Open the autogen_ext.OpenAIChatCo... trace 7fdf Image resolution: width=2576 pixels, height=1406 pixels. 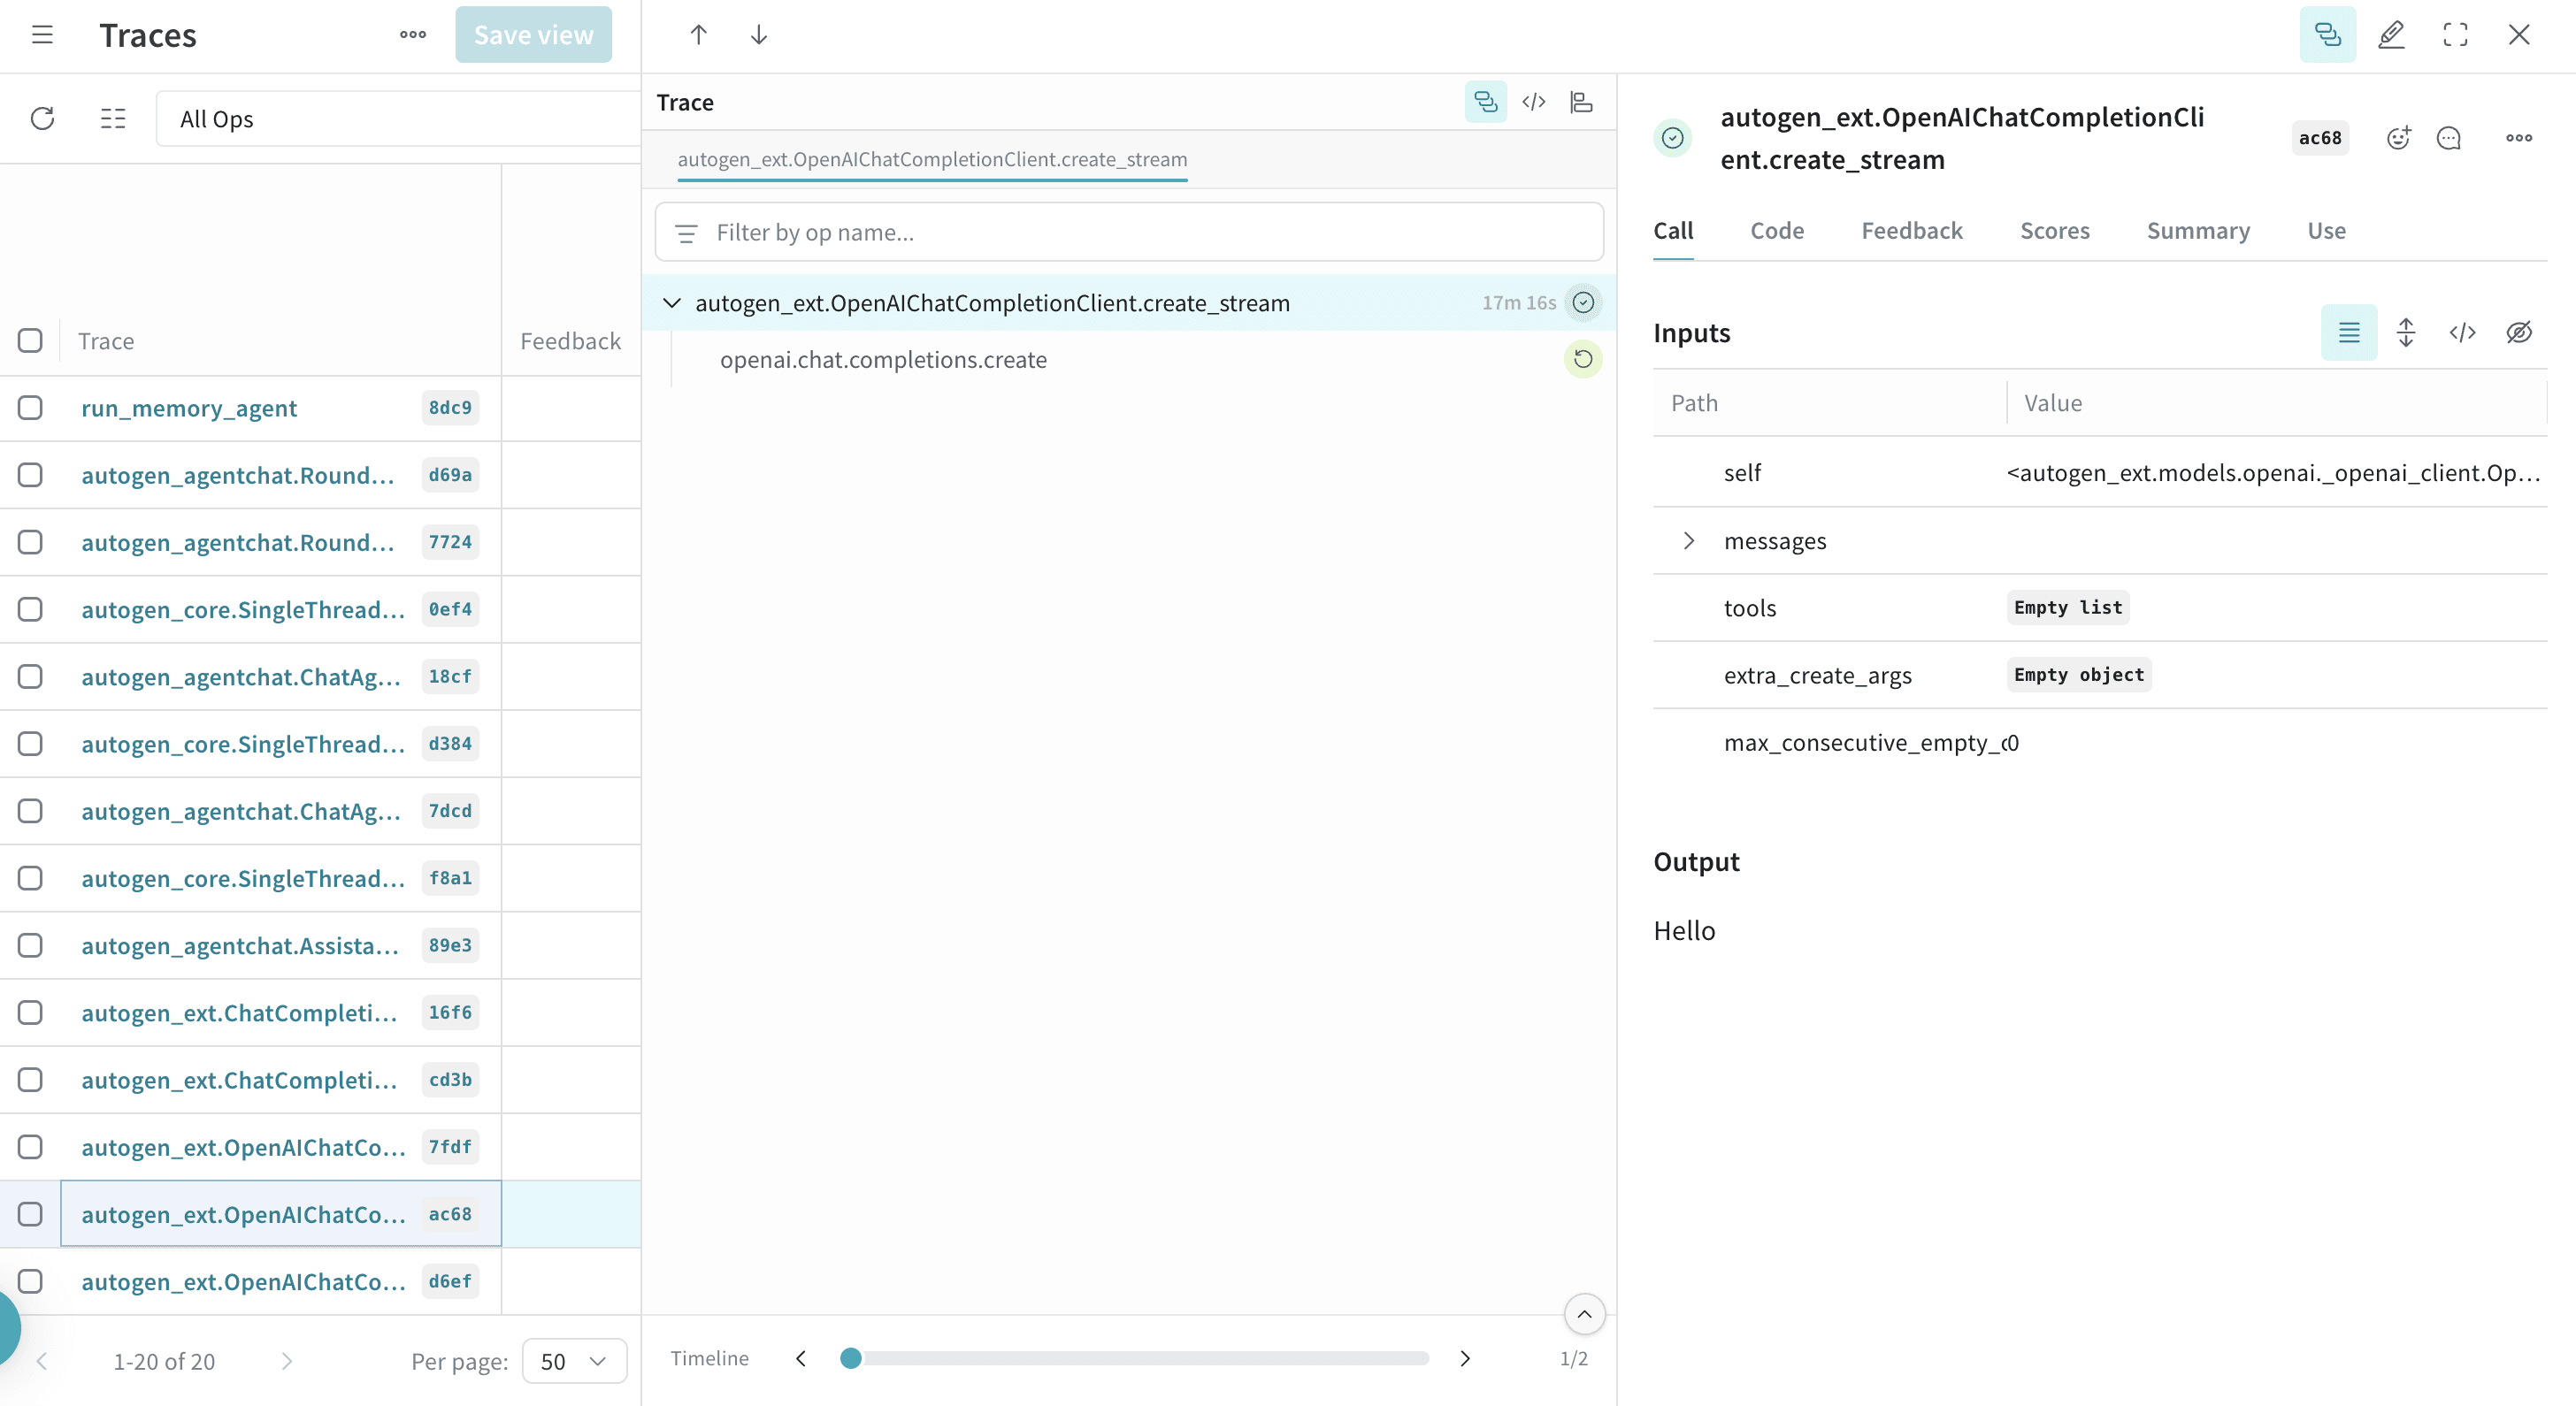coord(243,1147)
